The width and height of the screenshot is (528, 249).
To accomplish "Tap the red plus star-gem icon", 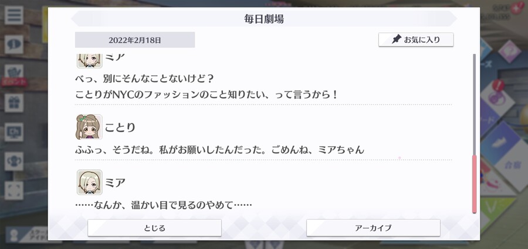I will click(516, 8).
